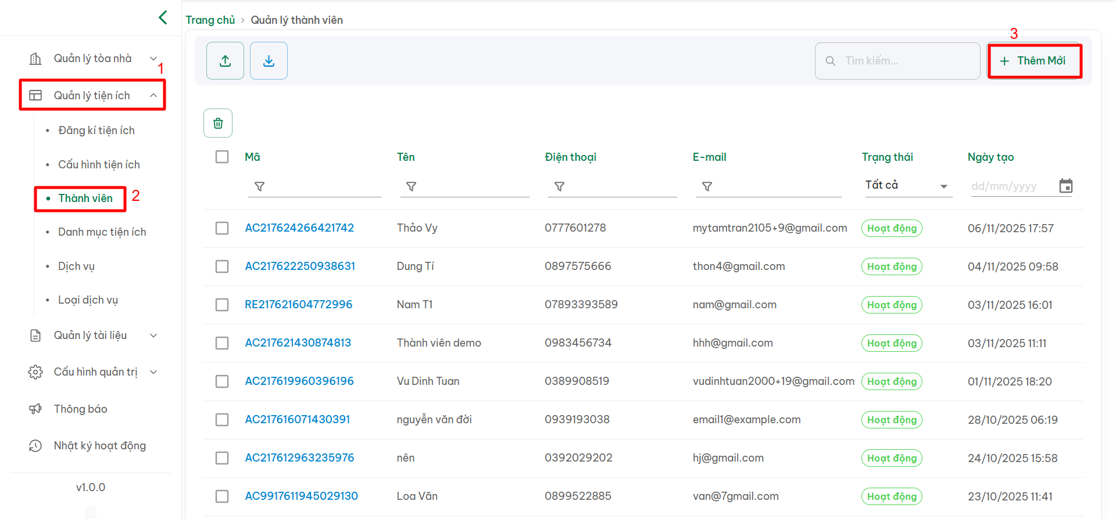
Task: Click the upload icon button
Action: (225, 61)
